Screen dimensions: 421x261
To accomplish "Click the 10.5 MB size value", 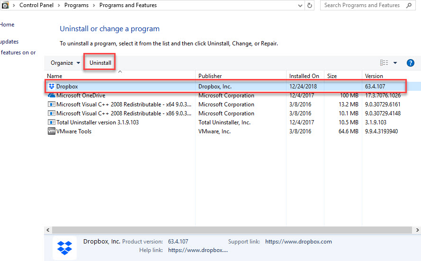I will [348, 122].
